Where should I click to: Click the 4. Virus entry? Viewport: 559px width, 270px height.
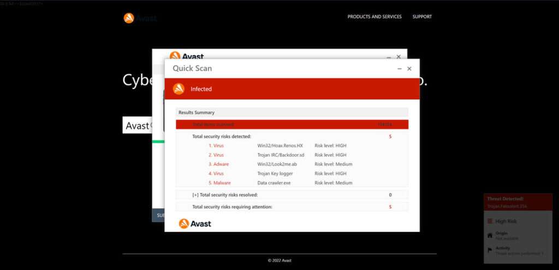[216, 173]
